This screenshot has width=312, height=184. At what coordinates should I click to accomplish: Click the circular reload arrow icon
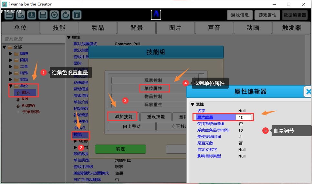point(66,15)
